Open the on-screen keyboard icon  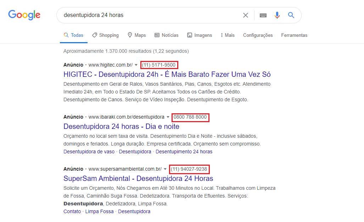263,15
